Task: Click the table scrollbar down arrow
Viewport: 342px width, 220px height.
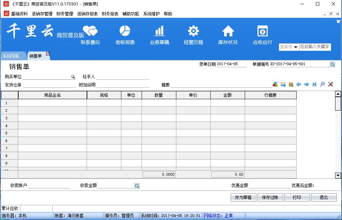Action: point(338,175)
